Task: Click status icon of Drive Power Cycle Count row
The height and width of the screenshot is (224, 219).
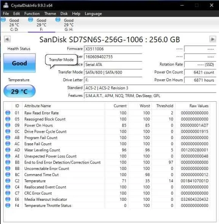Action: tap(8, 131)
